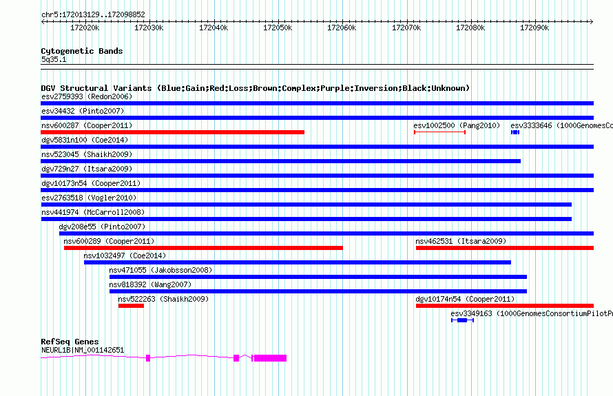
Task: Select the dgv10173n54 (Cooper2011) label
Action: [91, 183]
